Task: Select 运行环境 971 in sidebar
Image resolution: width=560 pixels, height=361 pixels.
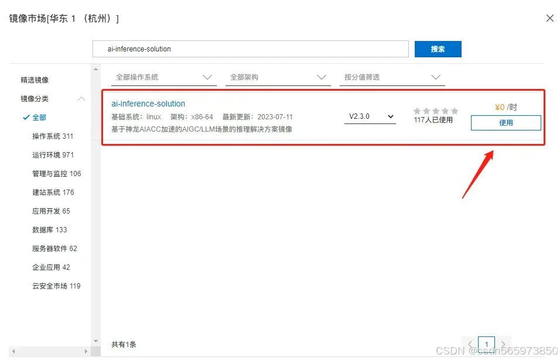Action: [x=52, y=154]
